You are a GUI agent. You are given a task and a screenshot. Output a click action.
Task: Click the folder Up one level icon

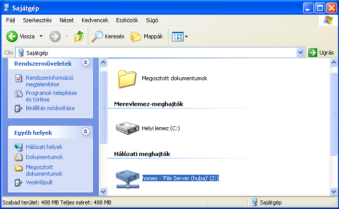(79, 36)
